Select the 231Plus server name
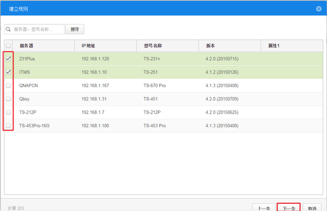Screen dimensions: 327x211 pyautogui.click(x=27, y=59)
